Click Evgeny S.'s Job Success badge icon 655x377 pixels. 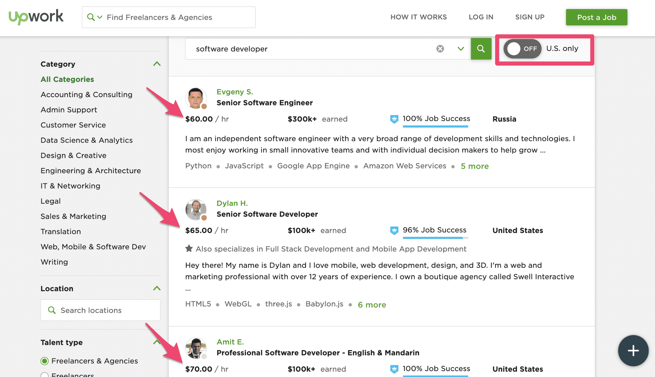tap(394, 119)
